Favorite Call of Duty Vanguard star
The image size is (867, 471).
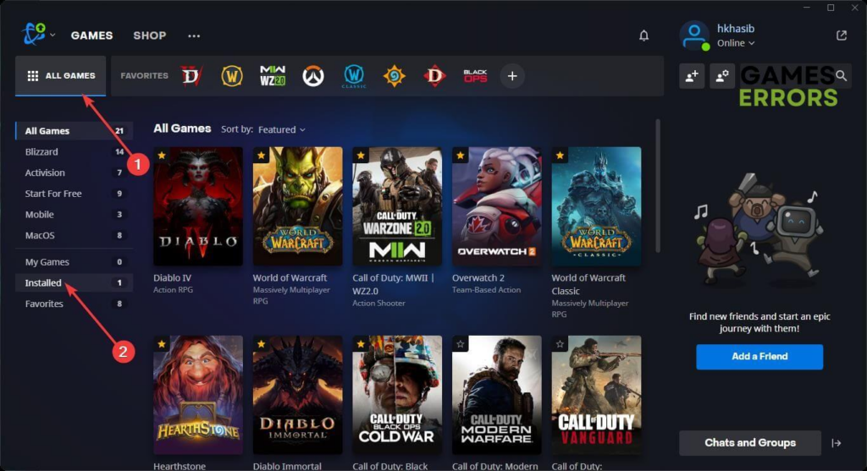560,344
